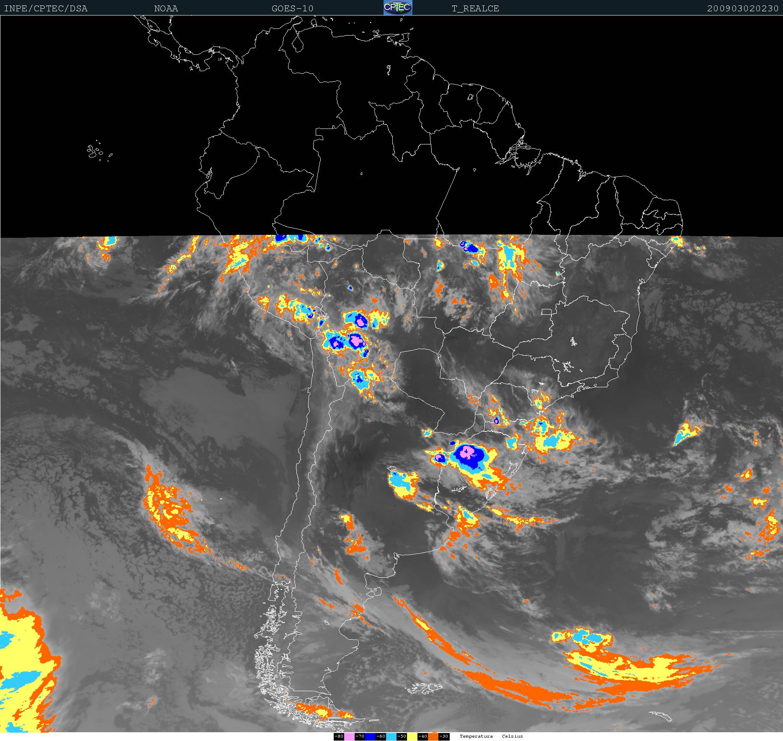
Task: Select the dark blue legend swatch
Action: click(x=370, y=736)
